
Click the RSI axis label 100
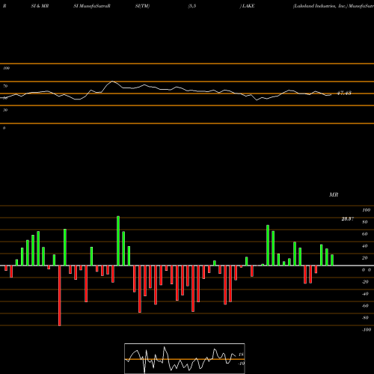pyautogui.click(x=6, y=68)
